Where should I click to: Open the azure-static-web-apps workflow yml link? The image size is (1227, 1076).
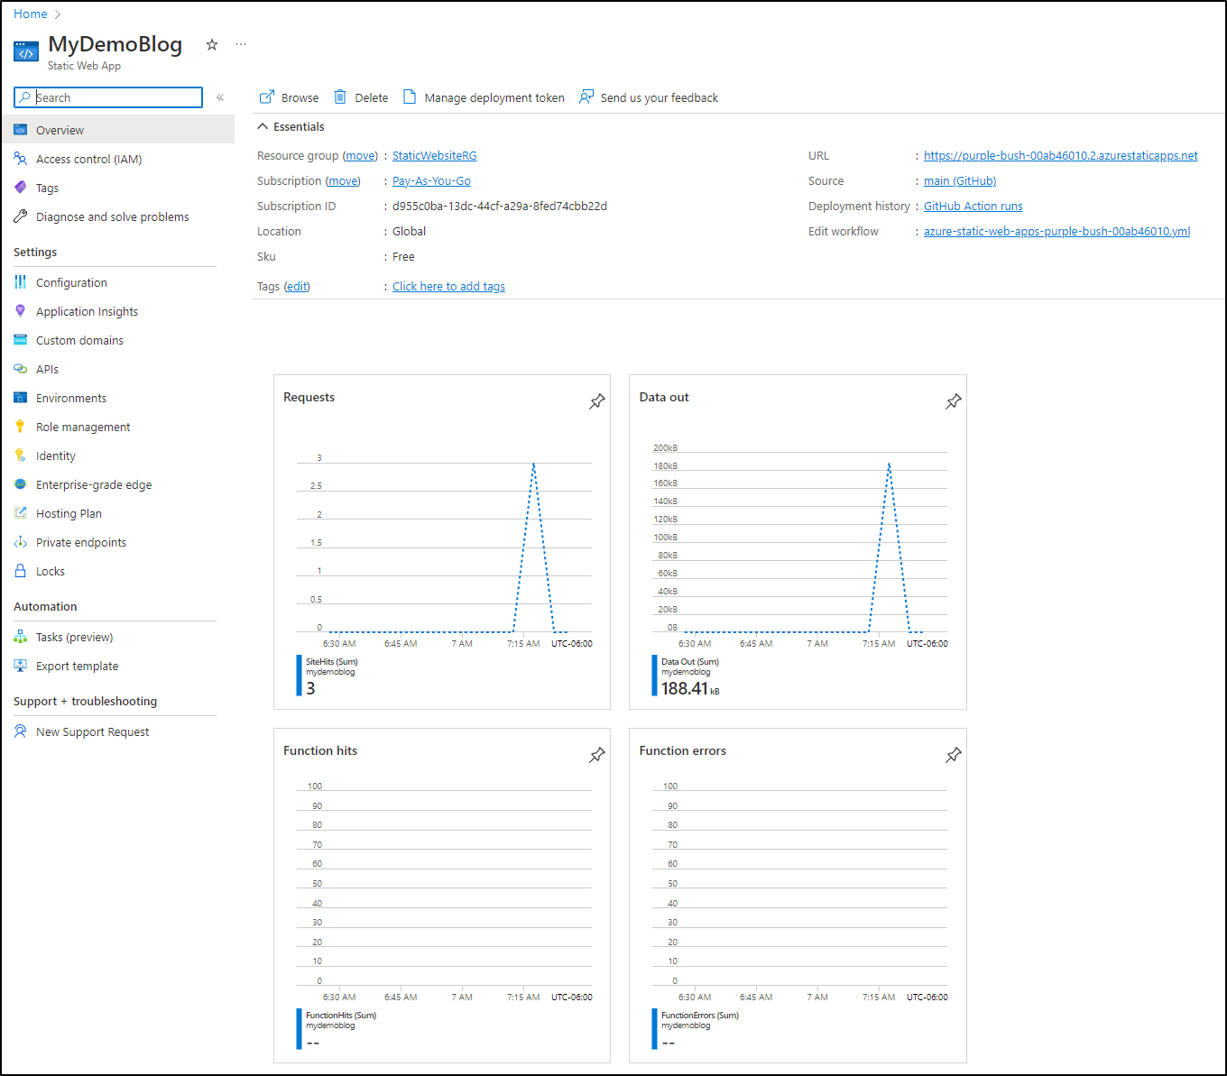[x=1057, y=232]
